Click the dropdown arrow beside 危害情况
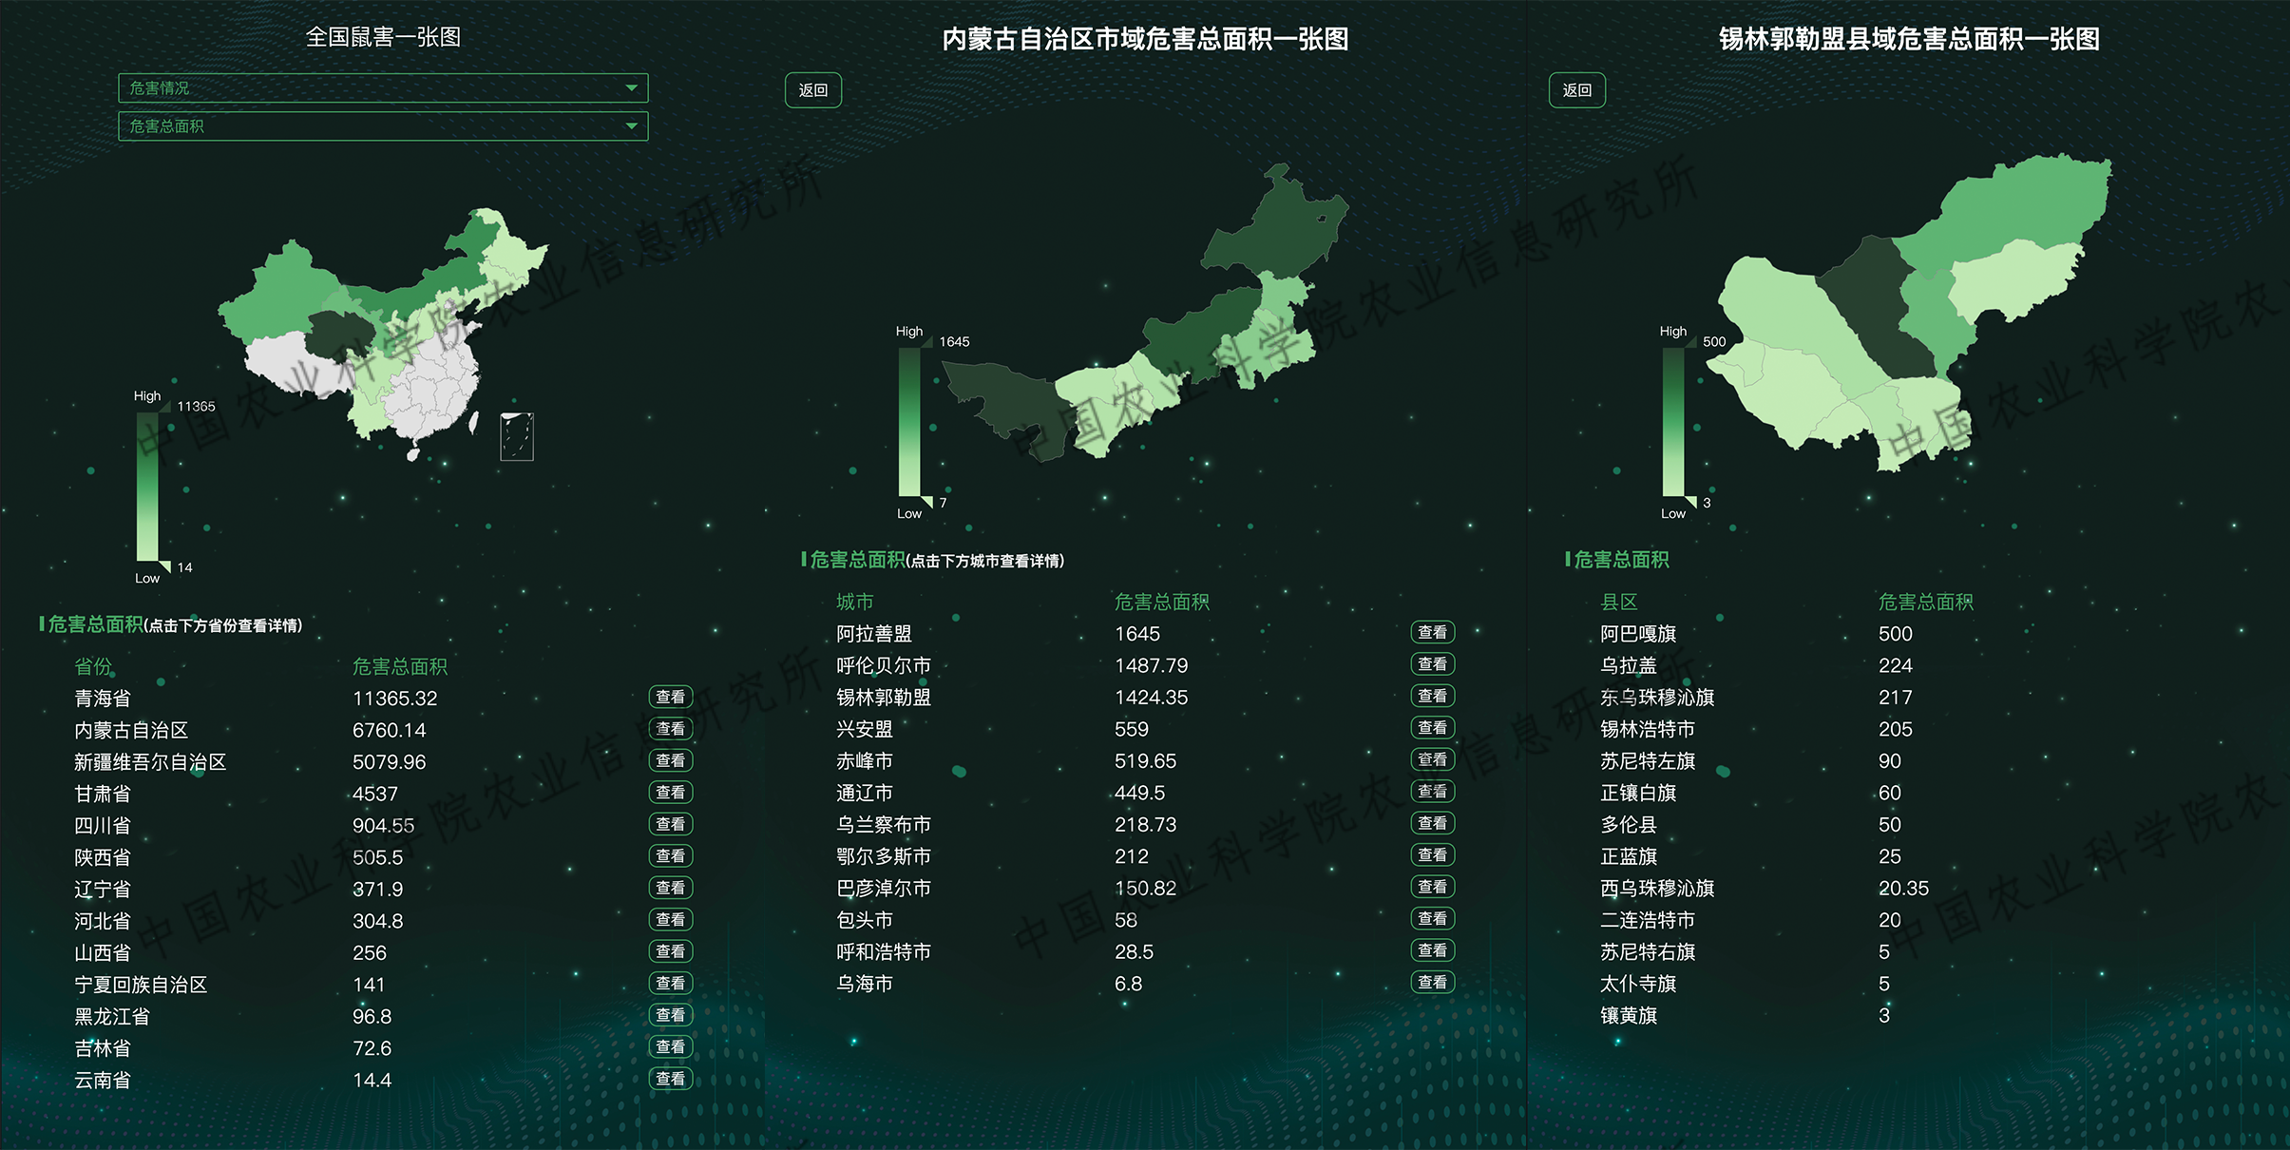Viewport: 2290px width, 1150px height. (631, 88)
